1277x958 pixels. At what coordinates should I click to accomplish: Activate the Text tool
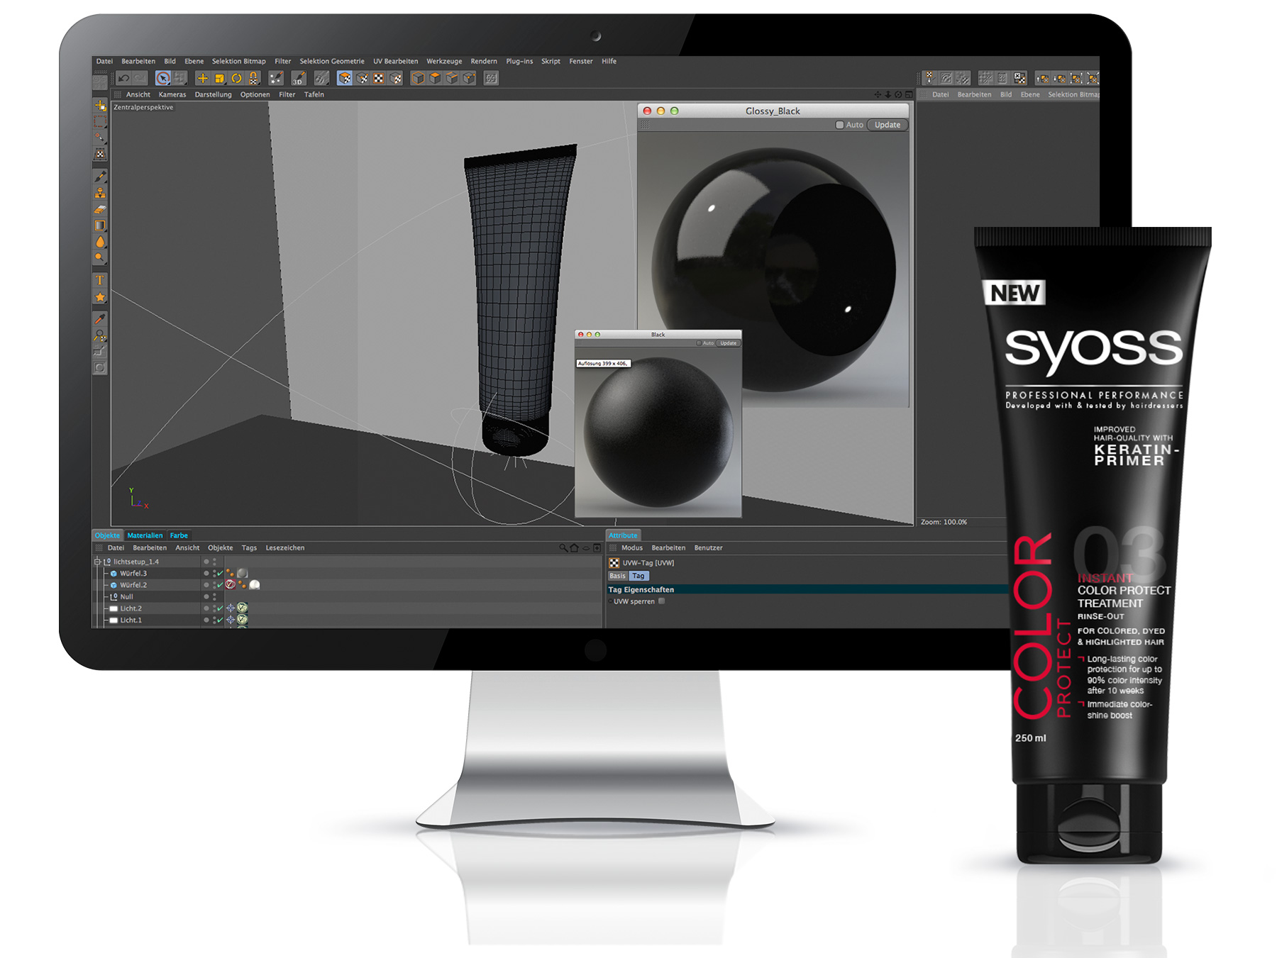100,280
